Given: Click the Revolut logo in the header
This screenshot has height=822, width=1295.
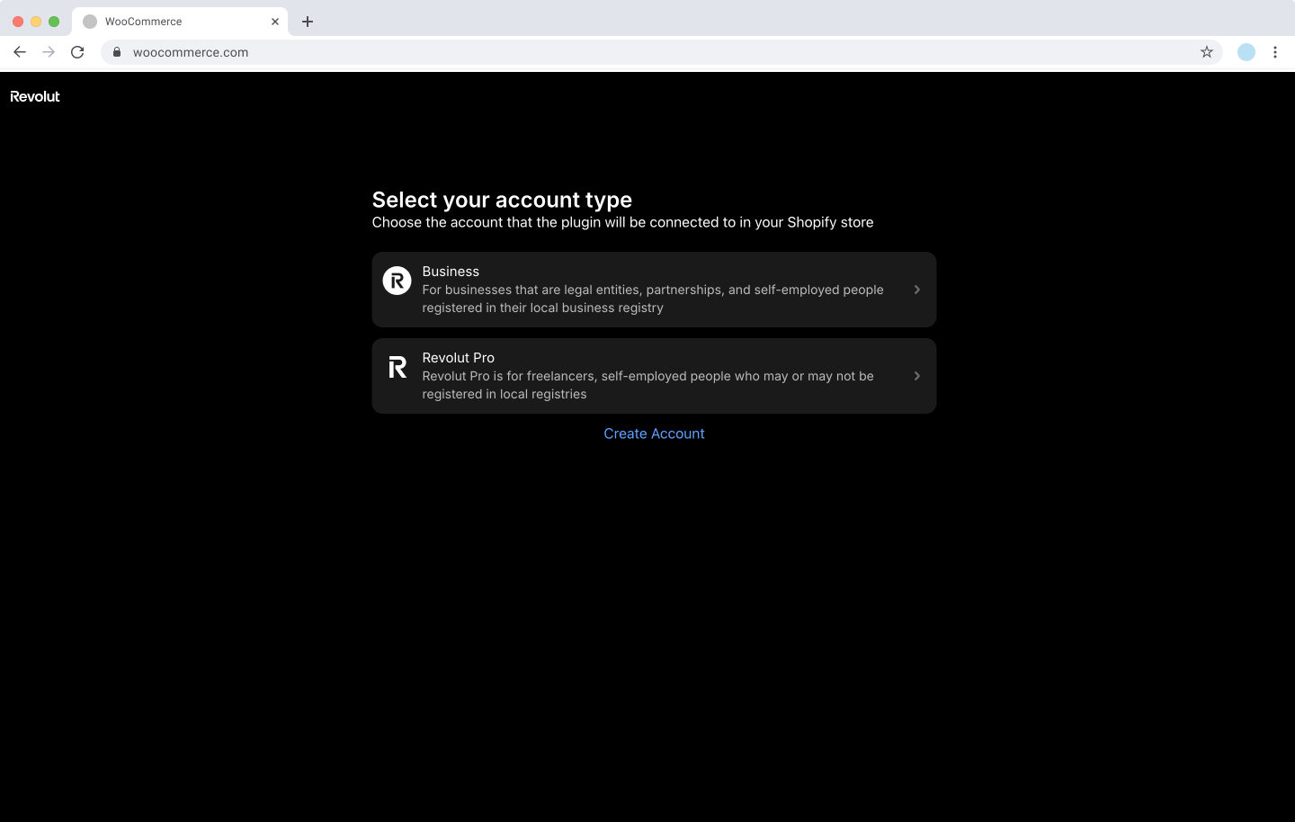Looking at the screenshot, I should click(x=35, y=96).
